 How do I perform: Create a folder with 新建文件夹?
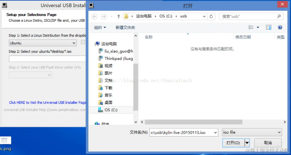pos(125,28)
